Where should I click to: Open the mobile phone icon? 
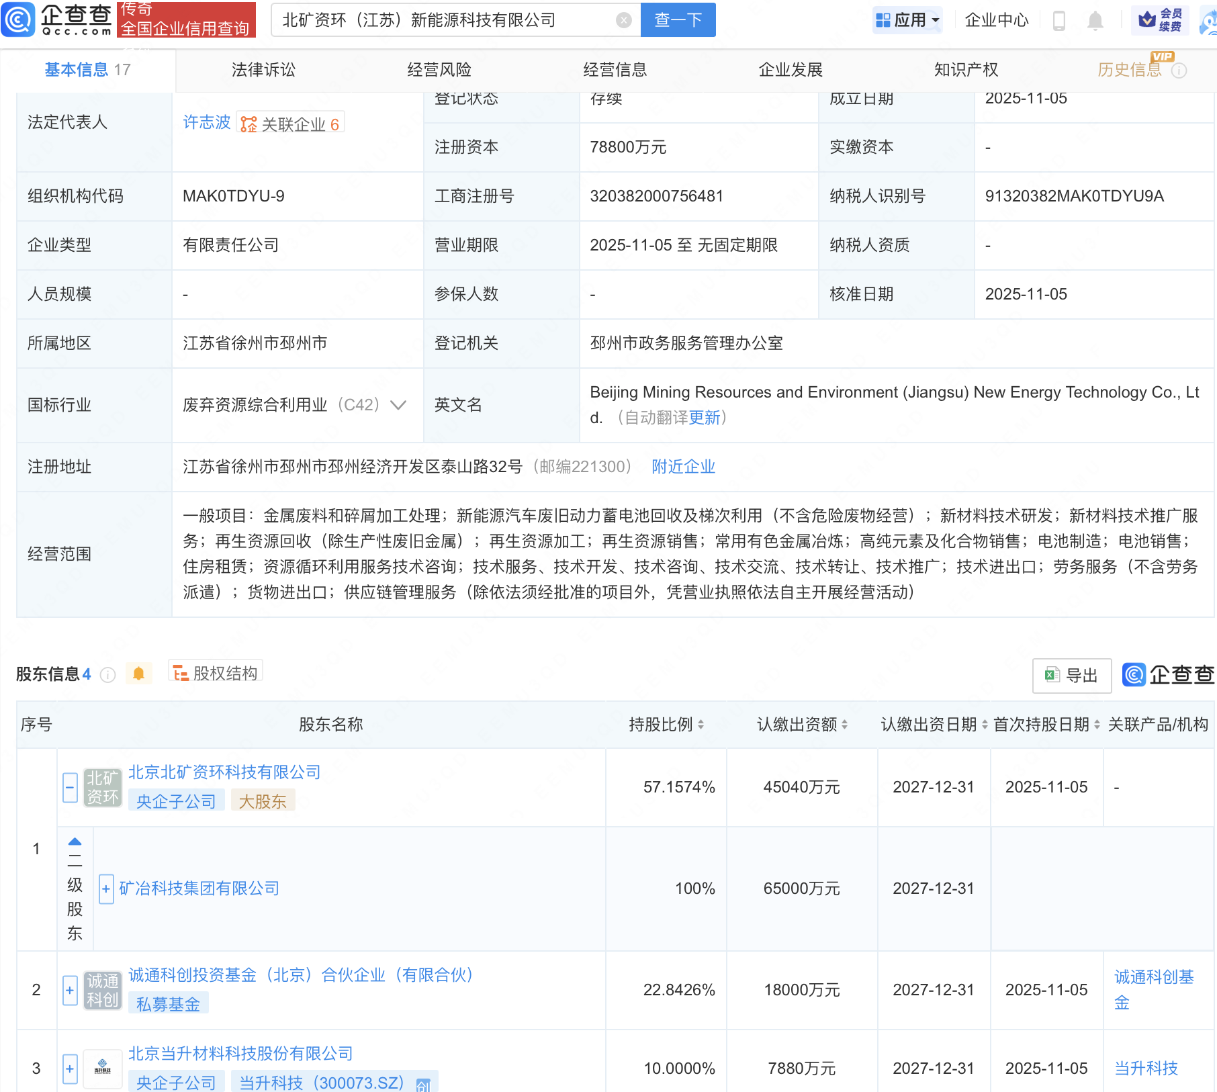[1058, 21]
